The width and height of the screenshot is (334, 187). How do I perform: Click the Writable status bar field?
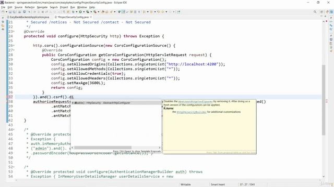pyautogui.click(x=186, y=184)
